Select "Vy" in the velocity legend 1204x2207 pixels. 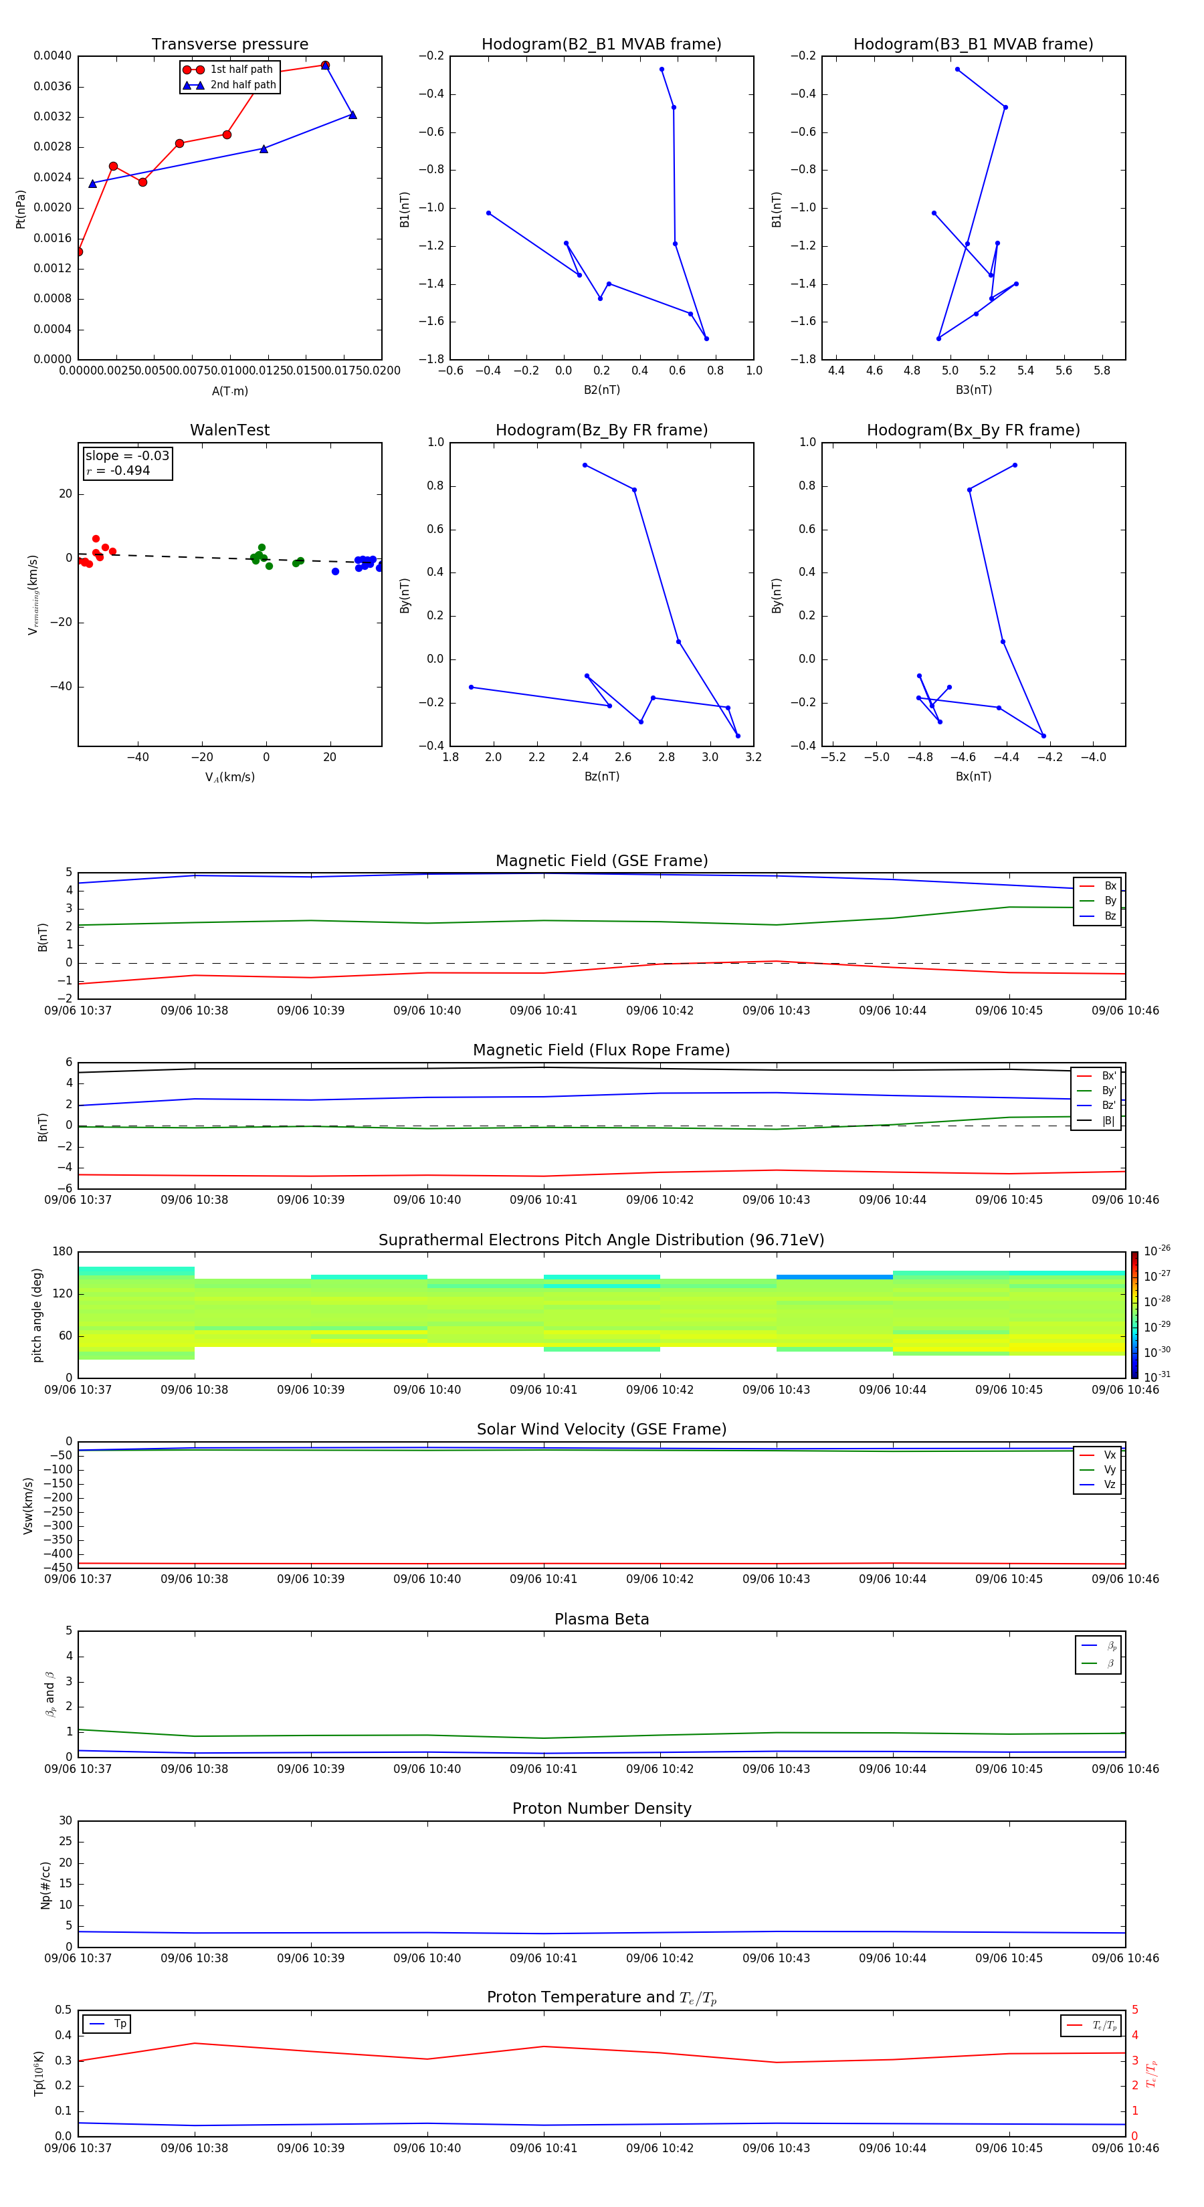pos(1098,1469)
